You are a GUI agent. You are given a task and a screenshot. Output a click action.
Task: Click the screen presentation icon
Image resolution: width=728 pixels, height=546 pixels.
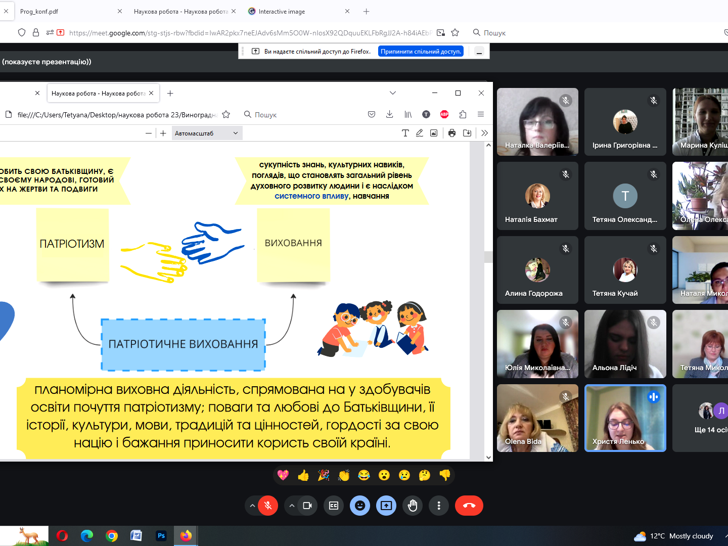[x=386, y=506]
